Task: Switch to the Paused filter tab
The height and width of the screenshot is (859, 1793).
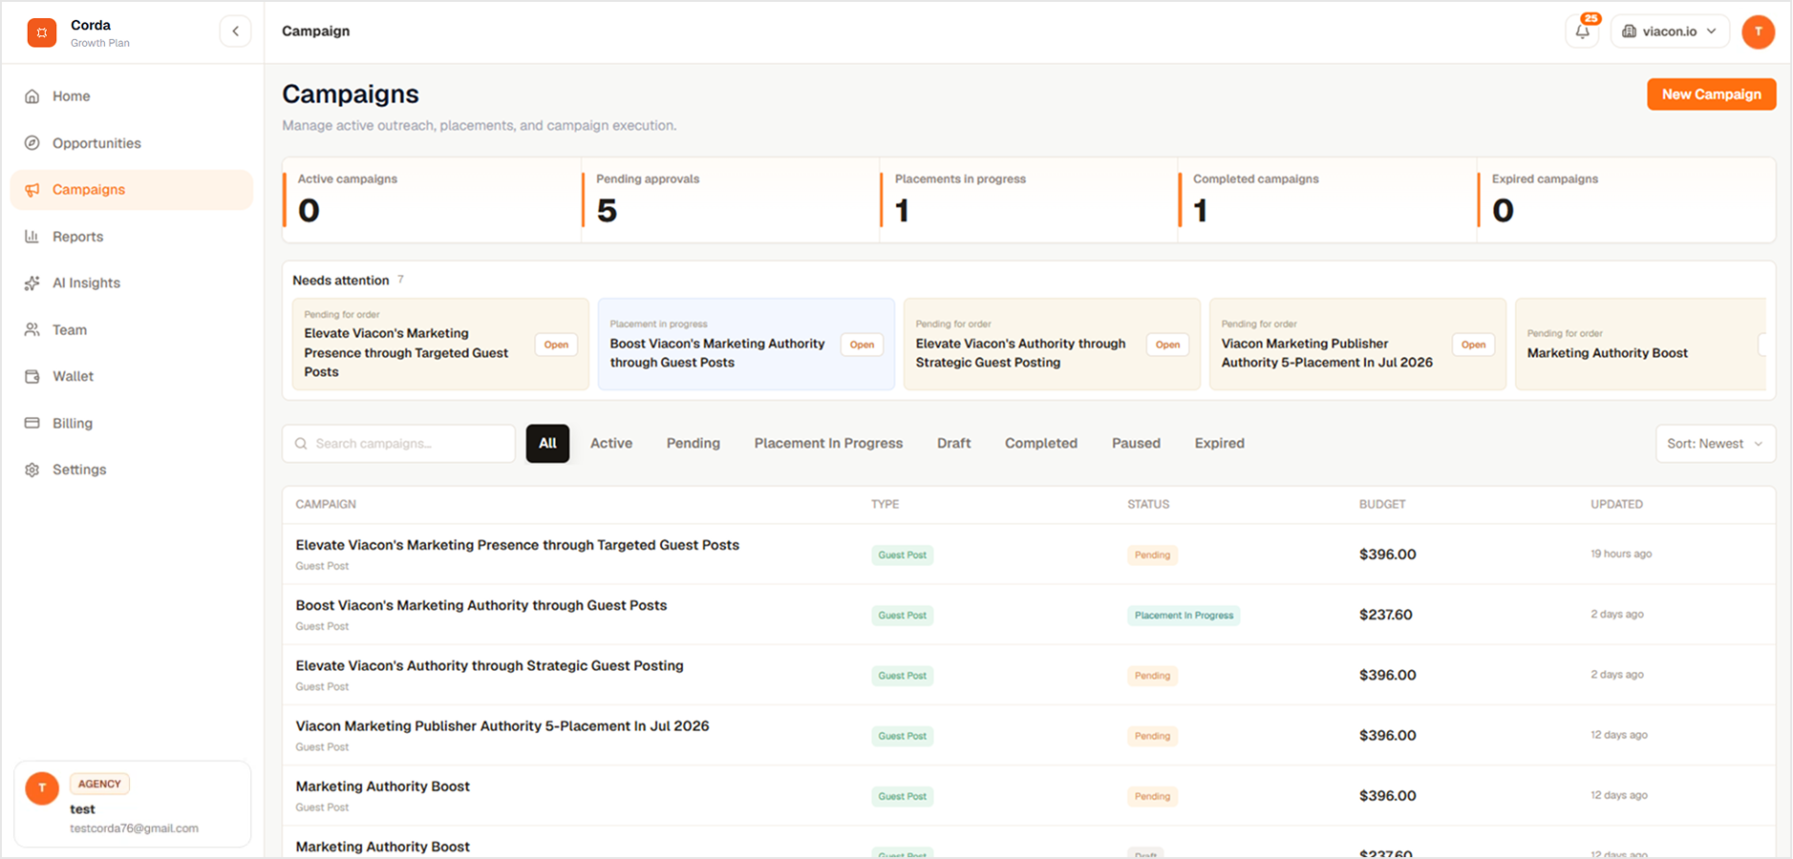Action: coord(1136,444)
